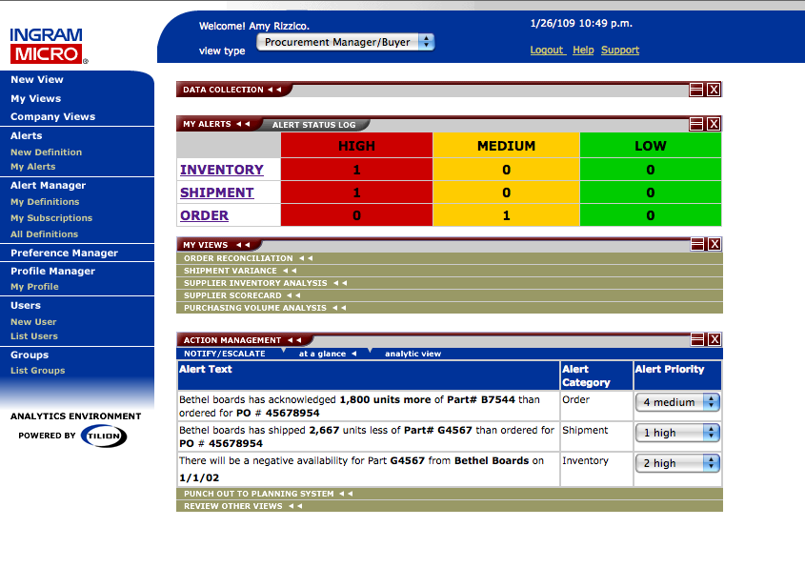Click the Tilion logo
This screenshot has height=588, width=805.
coord(104,436)
